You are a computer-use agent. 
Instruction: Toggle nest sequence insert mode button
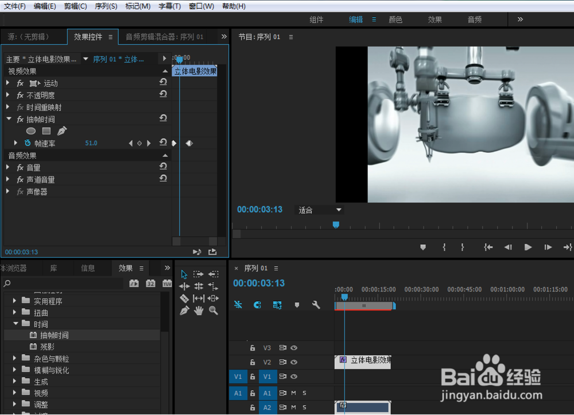click(x=238, y=305)
